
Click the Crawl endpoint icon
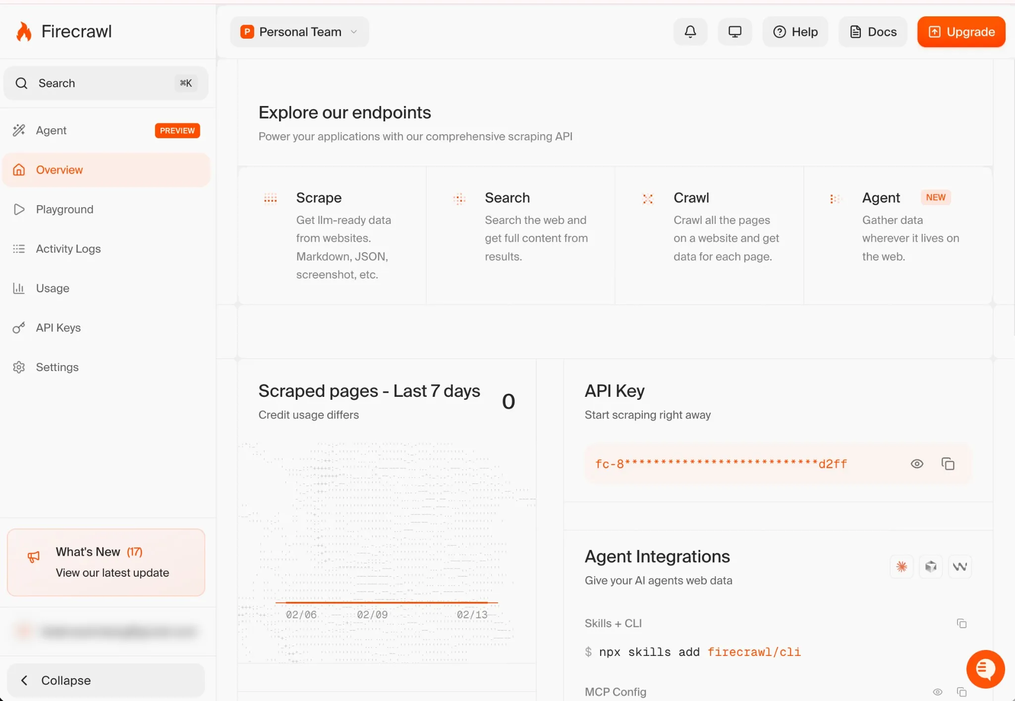pyautogui.click(x=647, y=198)
